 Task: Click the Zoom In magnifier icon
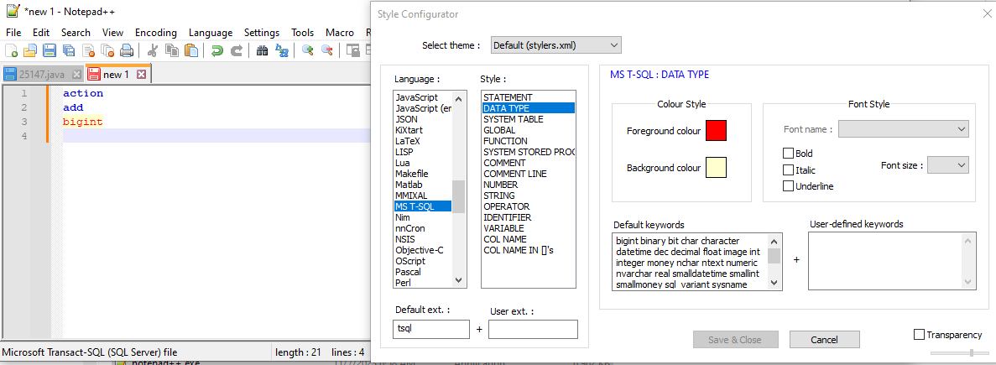pyautogui.click(x=307, y=50)
